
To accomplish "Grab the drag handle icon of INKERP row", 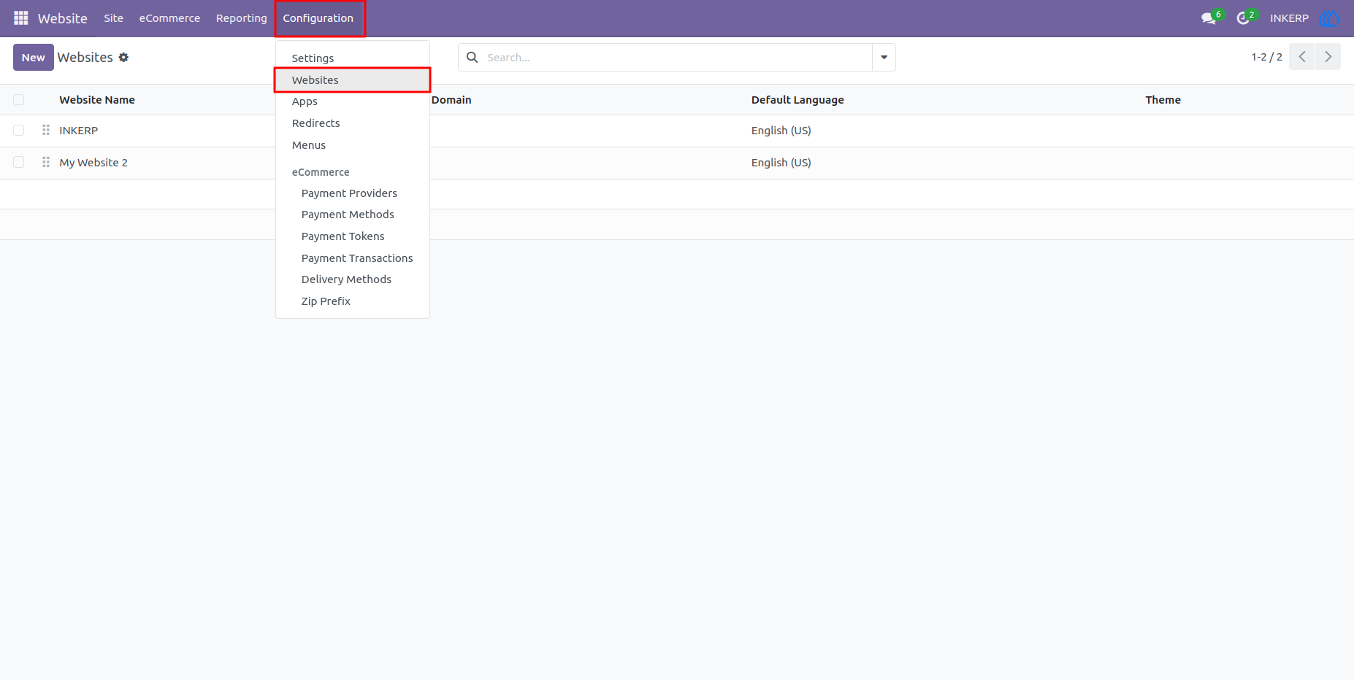I will (x=46, y=130).
